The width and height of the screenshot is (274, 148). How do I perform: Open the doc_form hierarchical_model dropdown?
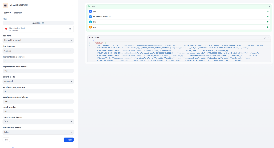tap(38, 40)
